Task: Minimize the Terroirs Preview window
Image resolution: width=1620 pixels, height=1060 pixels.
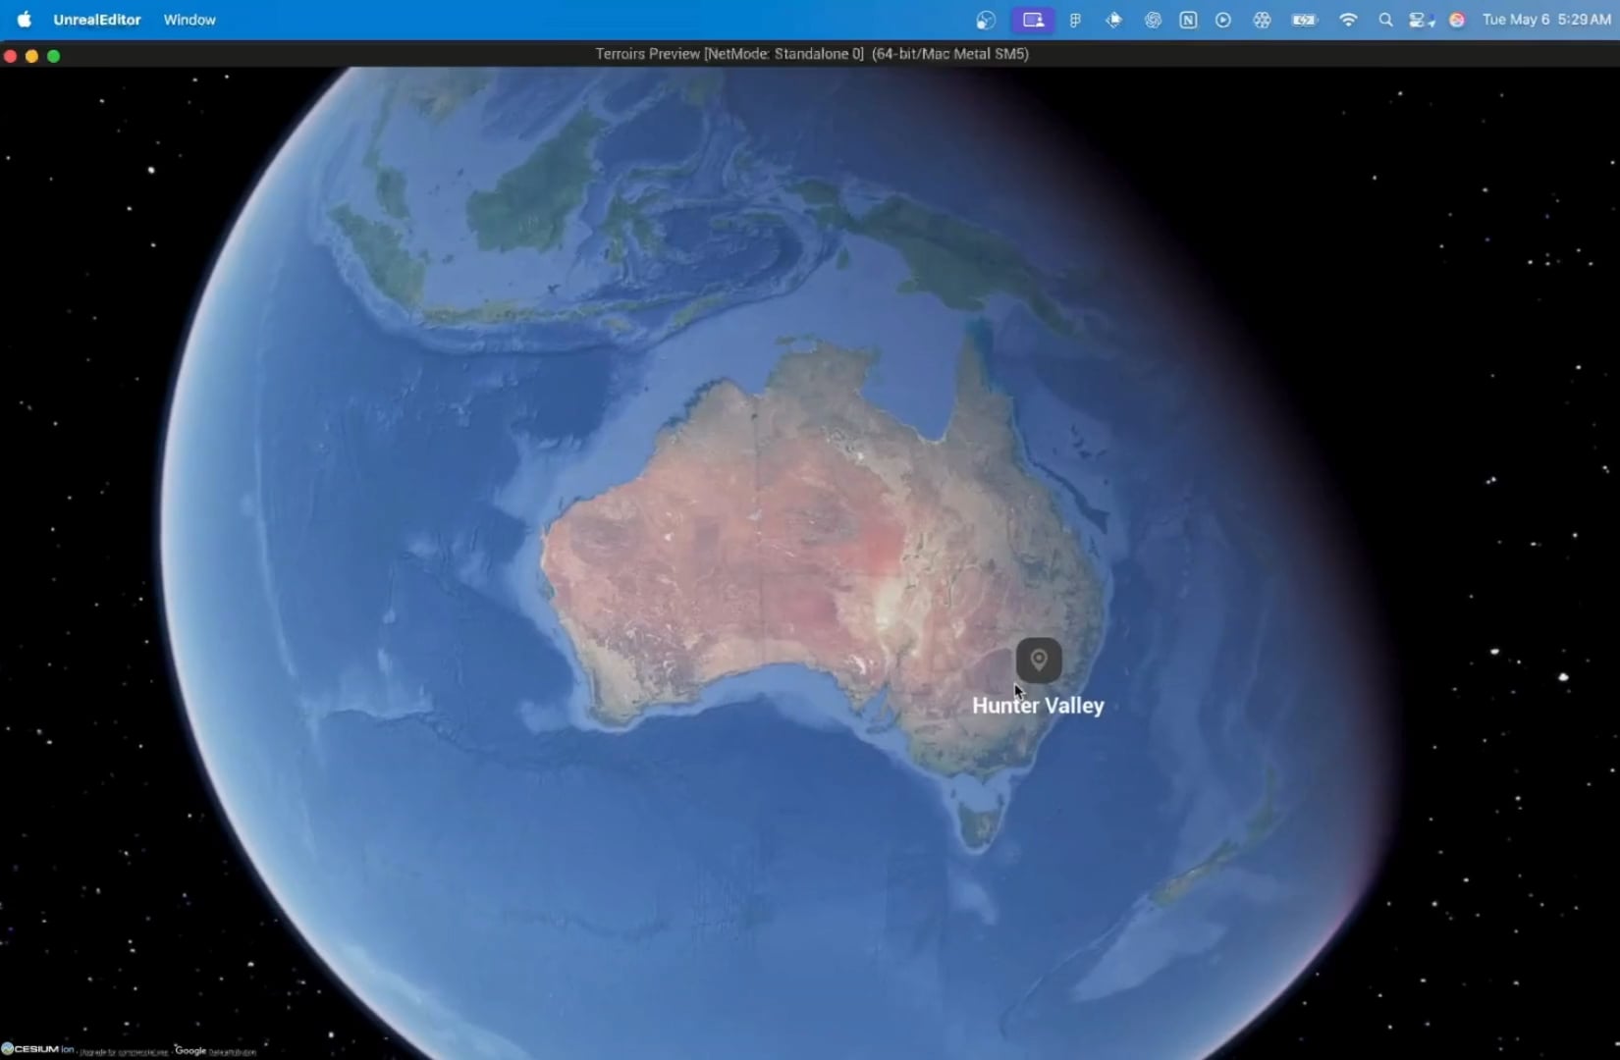Action: [32, 56]
